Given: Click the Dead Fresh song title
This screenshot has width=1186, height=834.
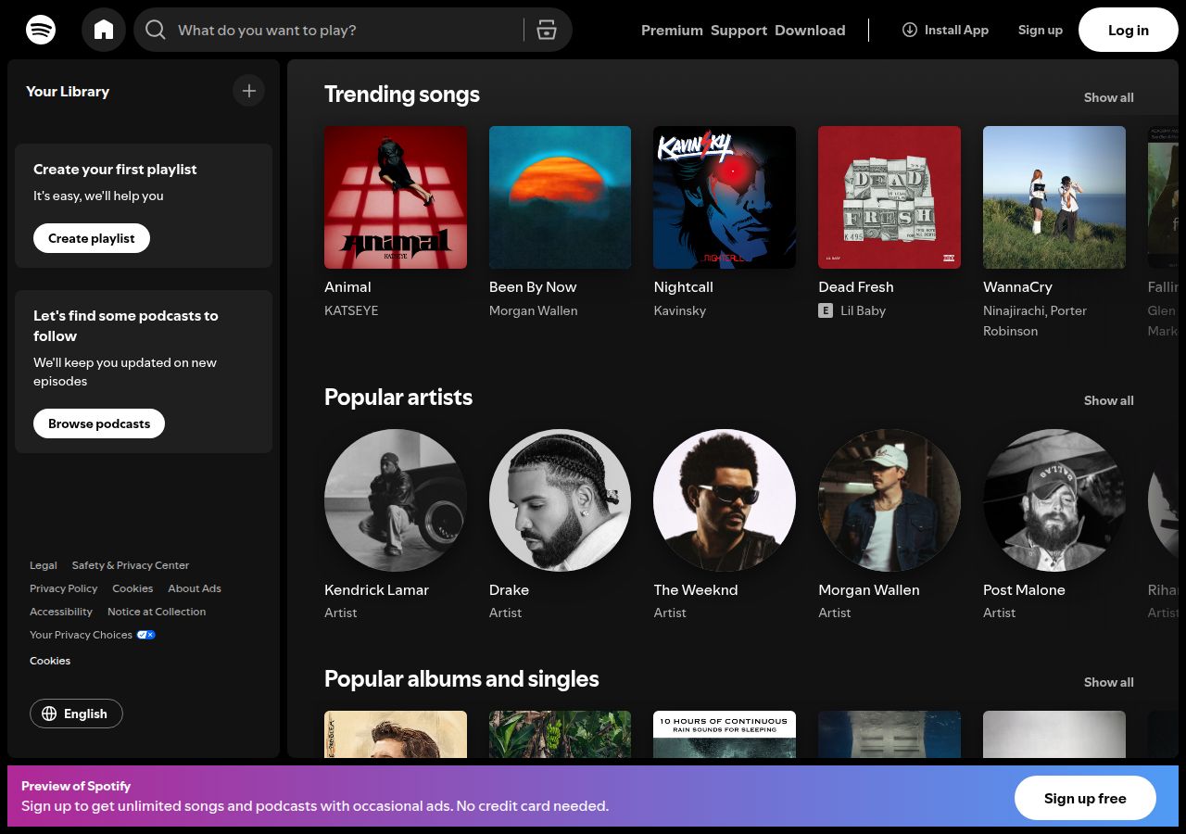Looking at the screenshot, I should (x=855, y=287).
